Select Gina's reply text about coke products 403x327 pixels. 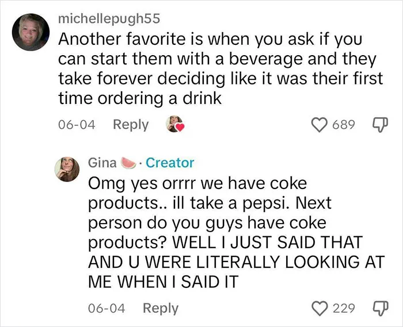click(x=236, y=233)
